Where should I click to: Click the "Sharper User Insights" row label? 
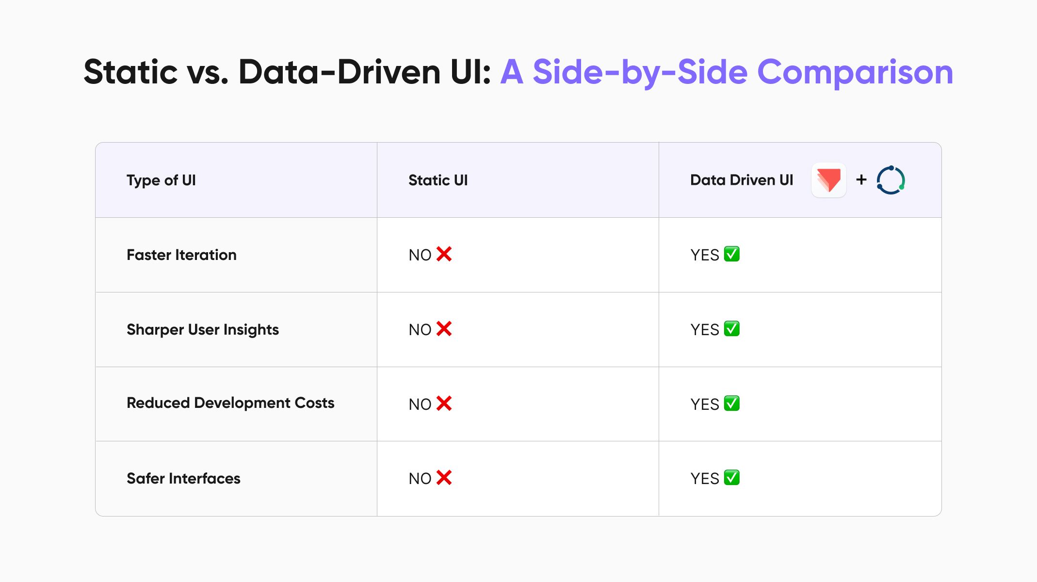click(203, 330)
